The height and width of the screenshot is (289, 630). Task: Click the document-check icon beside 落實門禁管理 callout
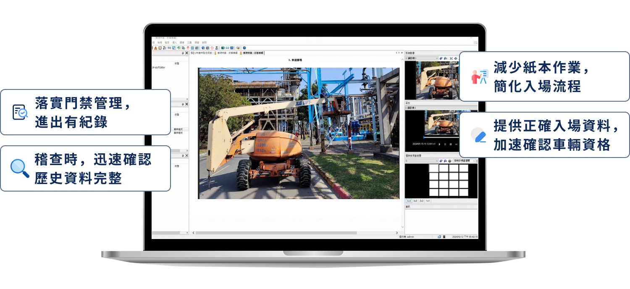[20, 112]
